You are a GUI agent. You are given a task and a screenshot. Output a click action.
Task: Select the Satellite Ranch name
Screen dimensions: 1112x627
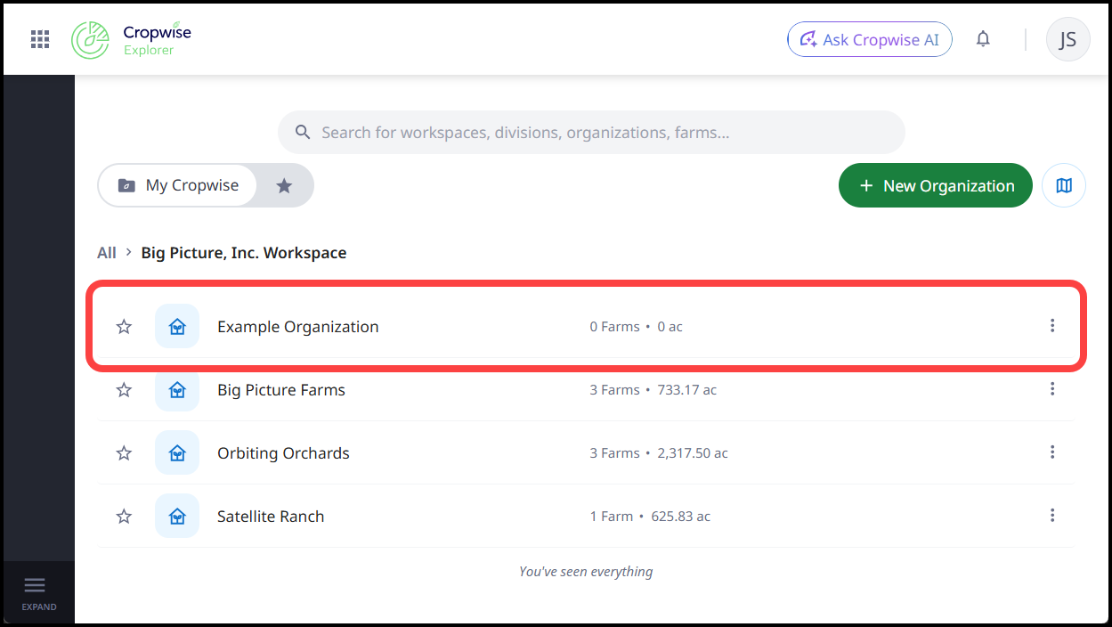coord(271,517)
